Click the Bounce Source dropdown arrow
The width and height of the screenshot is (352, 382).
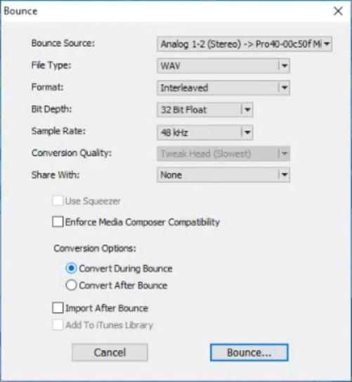[x=327, y=44]
